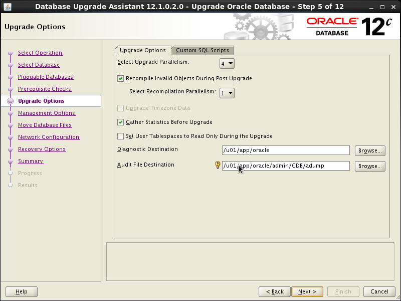Open the Select Upgrade Parallelism dropdown
The height and width of the screenshot is (301, 401).
227,63
